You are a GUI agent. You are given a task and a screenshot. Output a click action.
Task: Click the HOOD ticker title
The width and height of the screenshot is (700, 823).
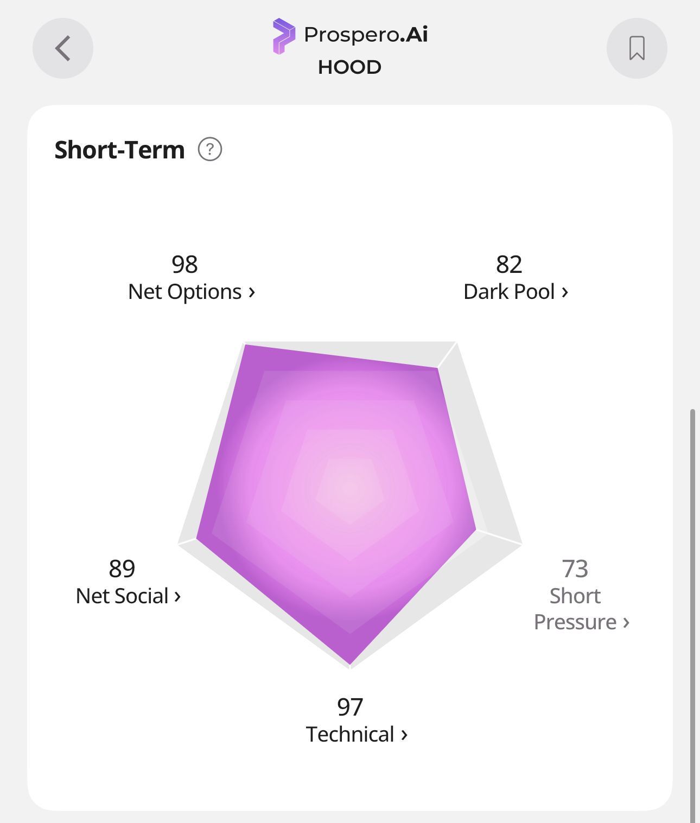[349, 67]
